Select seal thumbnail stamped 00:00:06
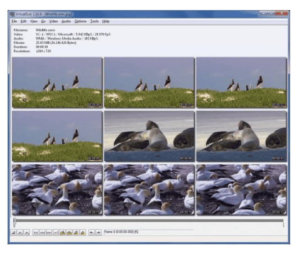 point(149,136)
